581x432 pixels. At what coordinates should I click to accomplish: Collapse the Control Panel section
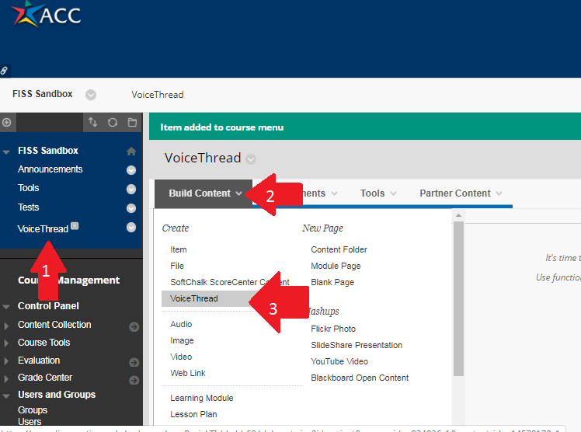[x=6, y=307]
